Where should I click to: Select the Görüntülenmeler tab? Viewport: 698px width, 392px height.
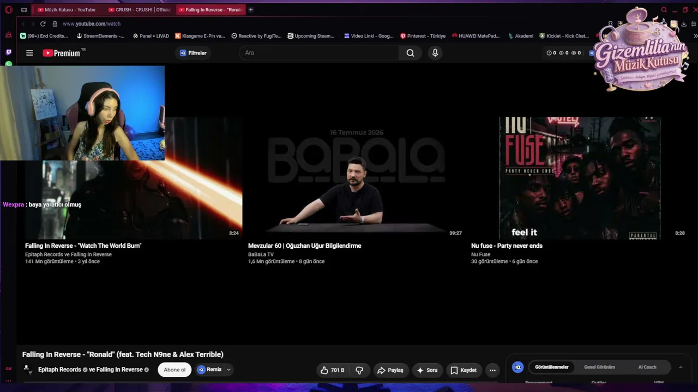(552, 367)
